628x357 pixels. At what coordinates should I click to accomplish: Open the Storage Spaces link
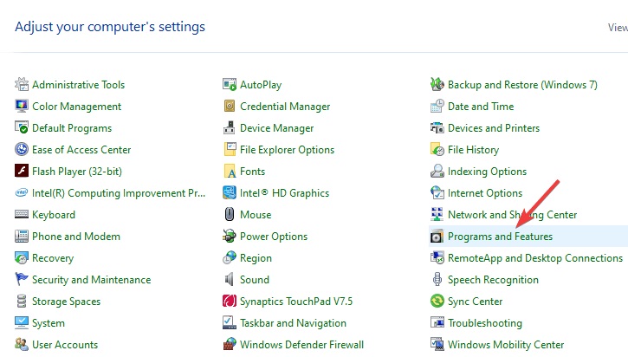point(66,302)
